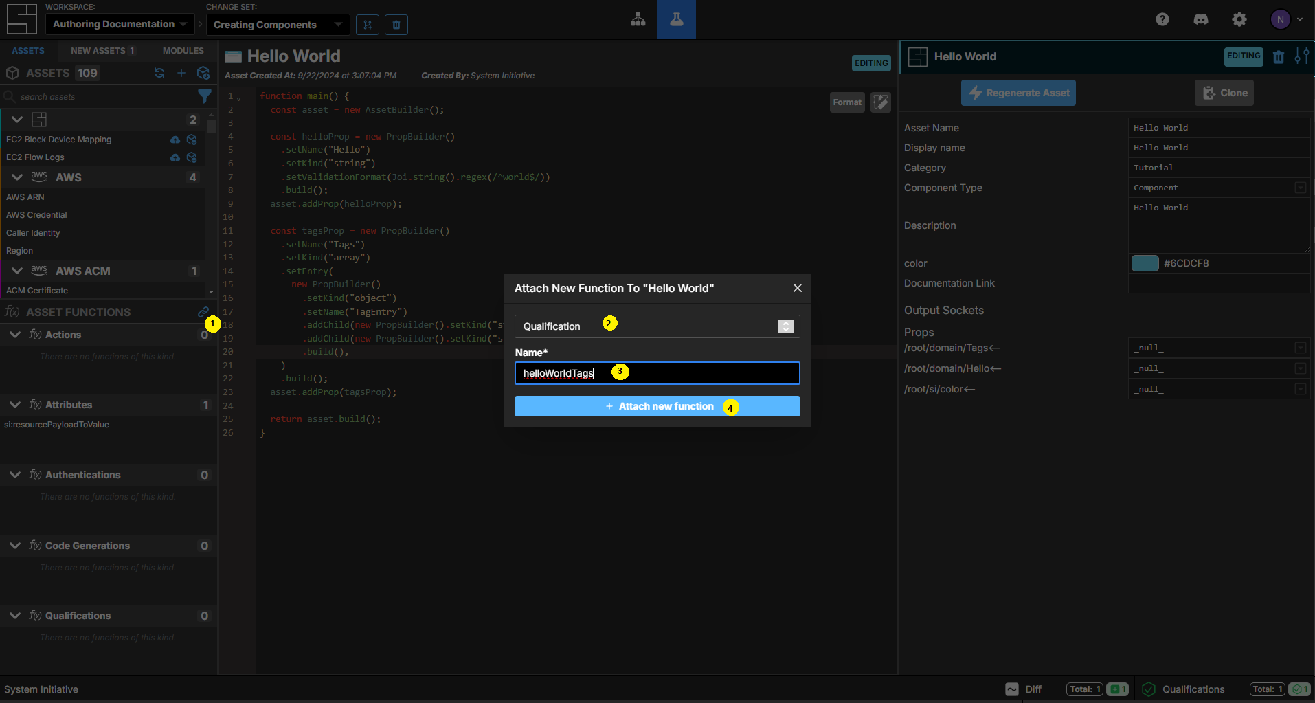
Task: Click the Format button
Action: pos(847,102)
